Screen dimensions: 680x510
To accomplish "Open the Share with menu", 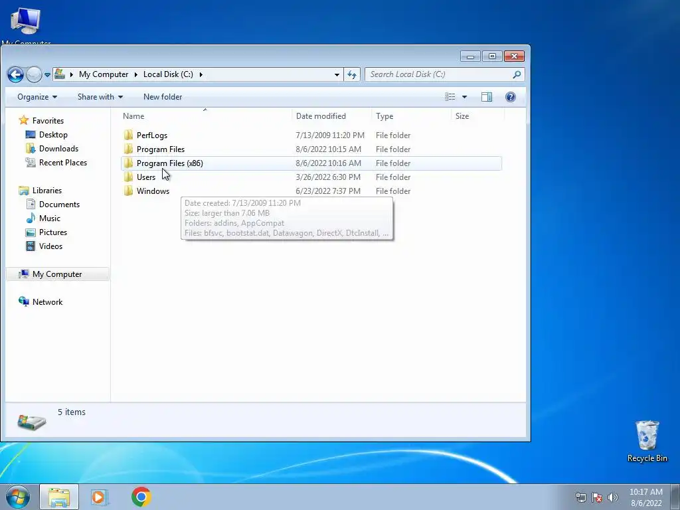I will [x=100, y=97].
